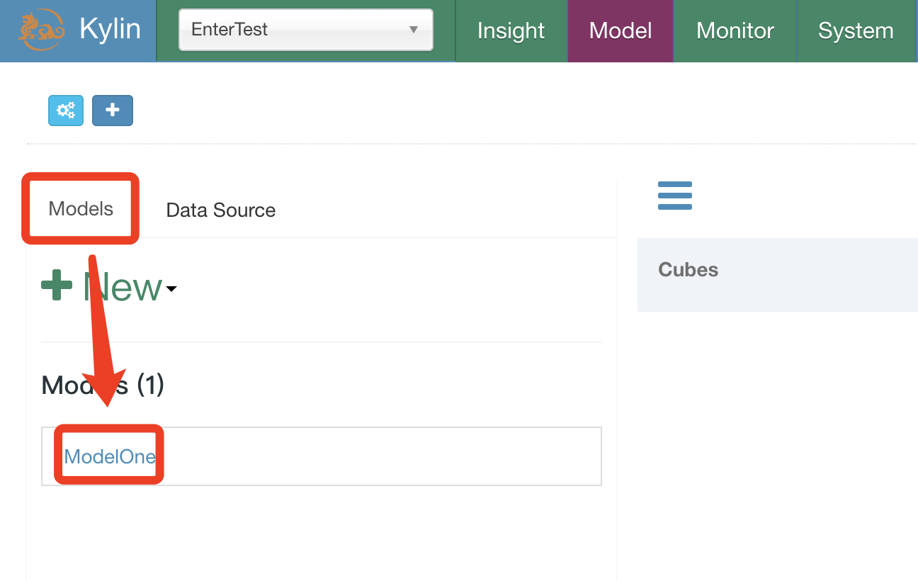Click the project selector's down arrow
The width and height of the screenshot is (918, 581).
click(x=414, y=30)
